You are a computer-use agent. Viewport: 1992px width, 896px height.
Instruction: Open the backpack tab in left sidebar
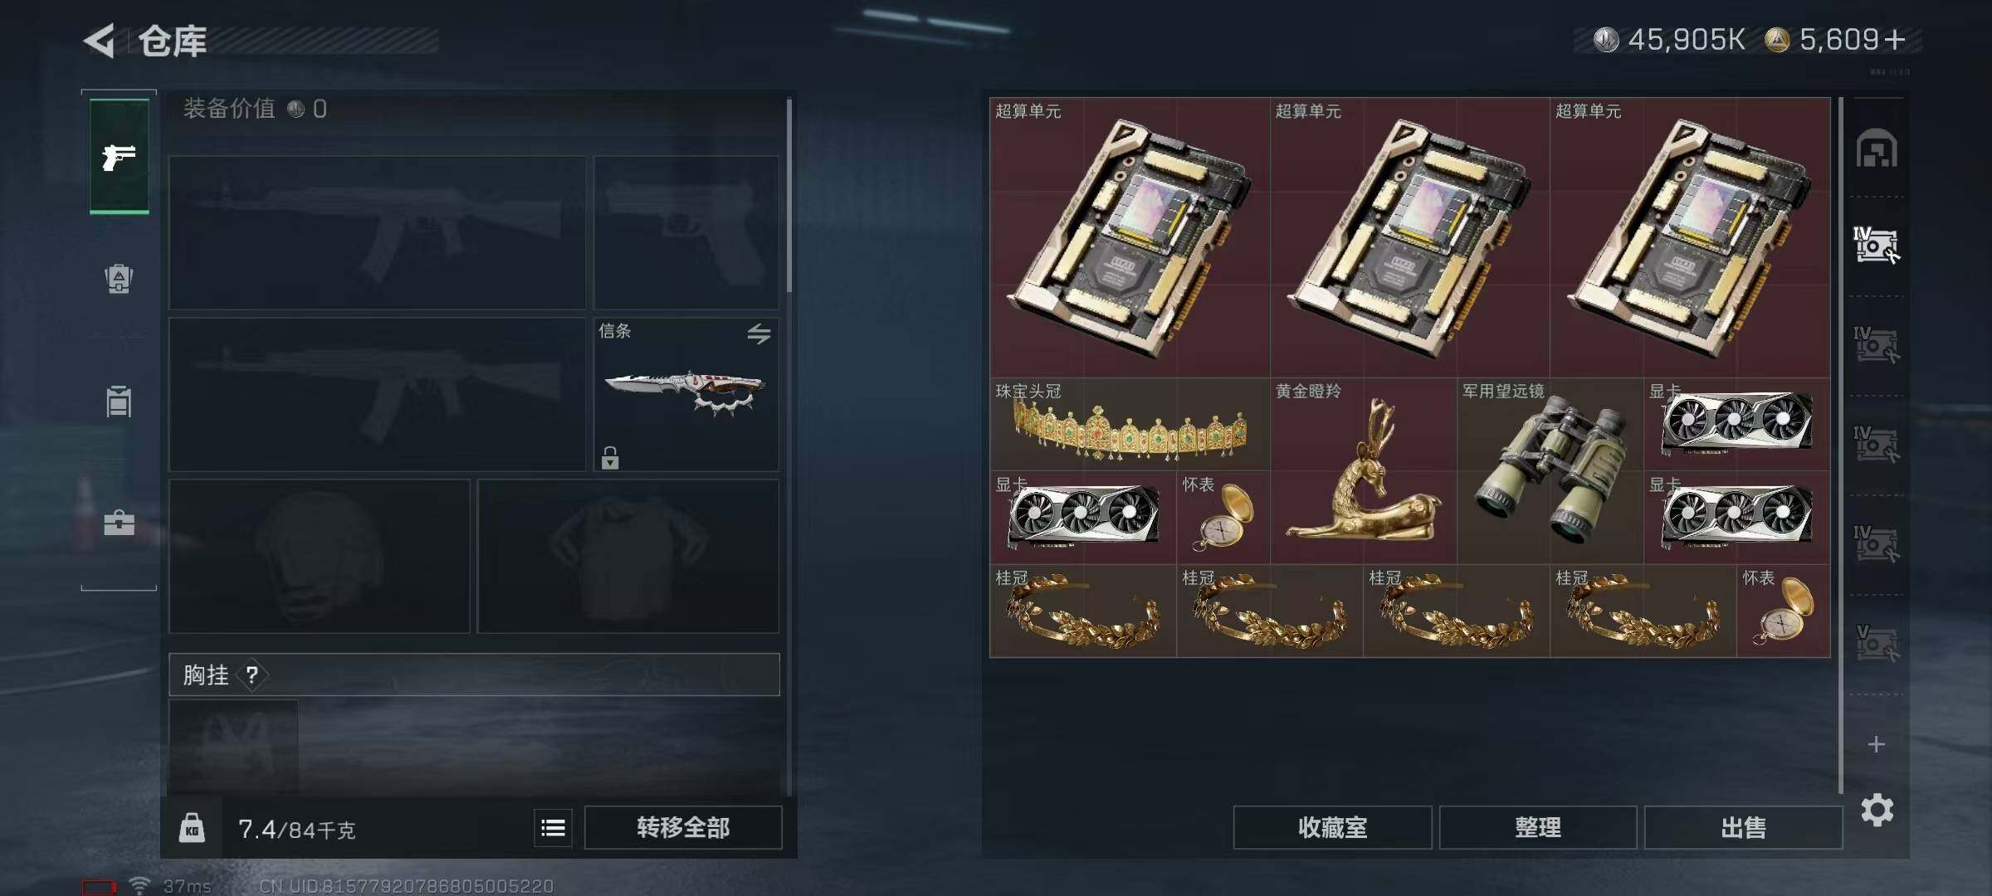click(x=119, y=279)
